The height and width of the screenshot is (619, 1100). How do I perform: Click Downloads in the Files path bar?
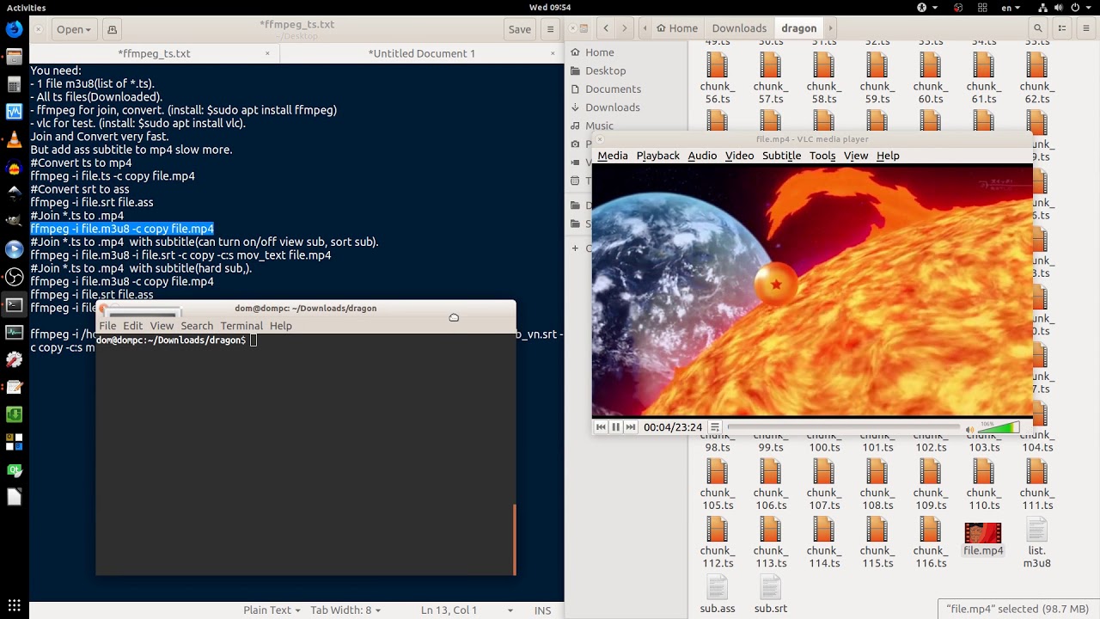(x=739, y=28)
